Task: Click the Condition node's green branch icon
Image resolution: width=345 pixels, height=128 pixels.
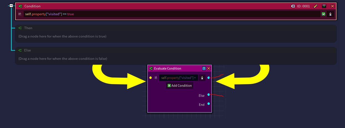Action: pyautogui.click(x=20, y=6)
